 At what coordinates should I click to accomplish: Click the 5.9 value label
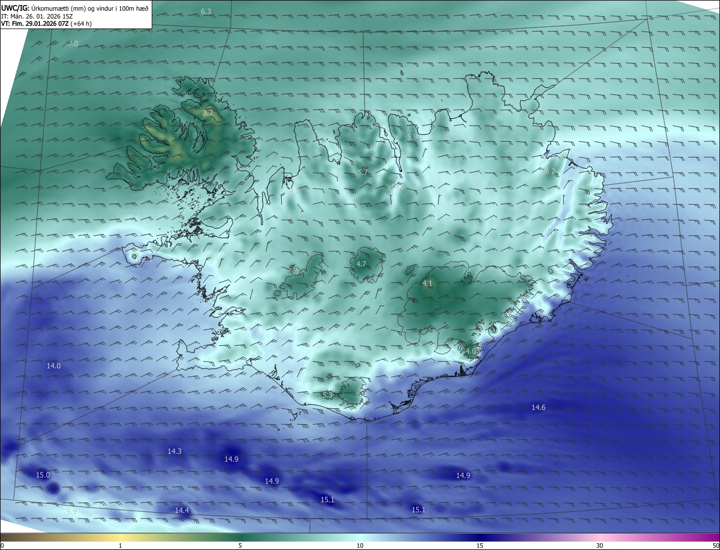(x=412, y=137)
